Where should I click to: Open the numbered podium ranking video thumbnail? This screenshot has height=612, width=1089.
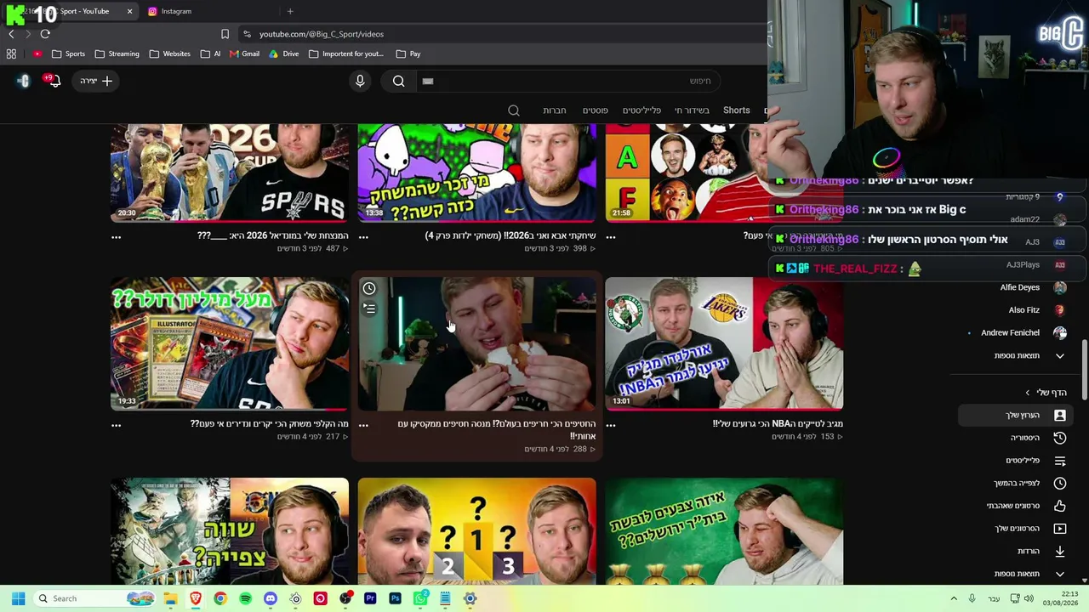tap(476, 531)
